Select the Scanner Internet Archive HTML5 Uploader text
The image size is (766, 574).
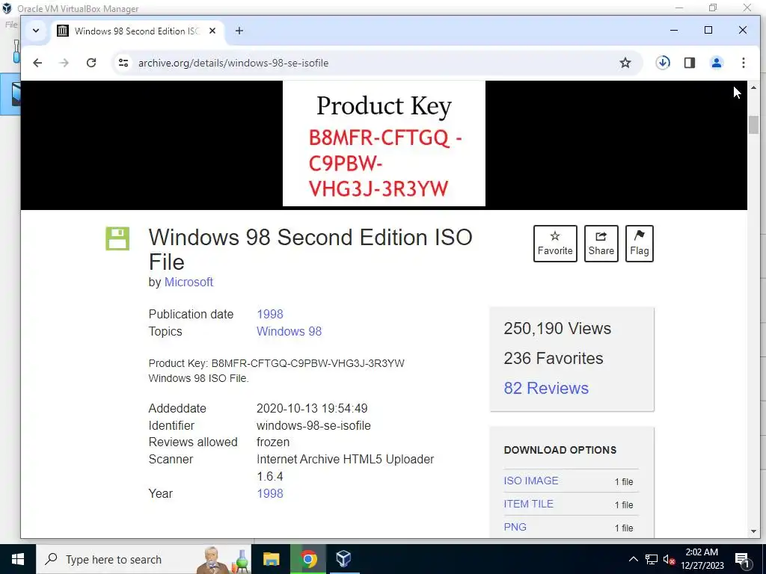345,468
